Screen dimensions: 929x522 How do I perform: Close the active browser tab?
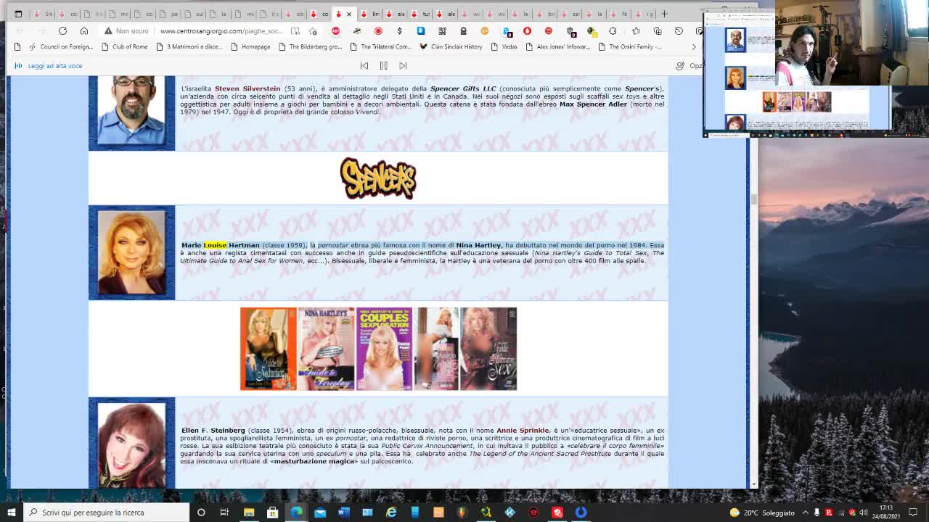point(349,14)
